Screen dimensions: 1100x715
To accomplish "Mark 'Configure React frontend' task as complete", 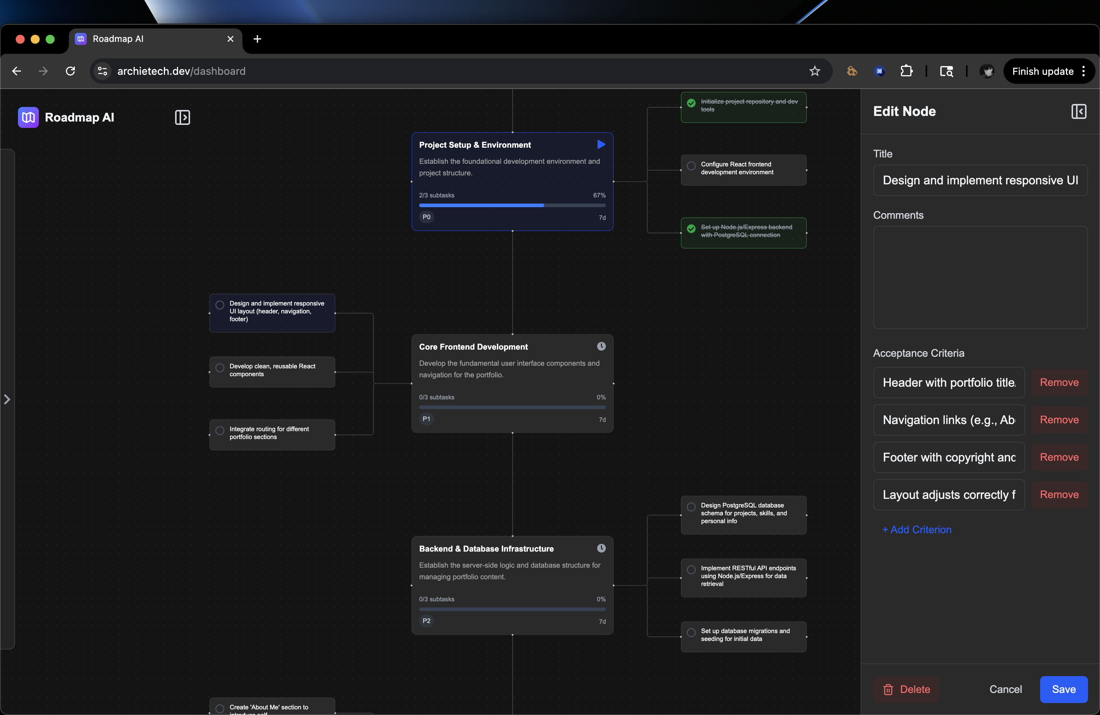I will [x=691, y=166].
